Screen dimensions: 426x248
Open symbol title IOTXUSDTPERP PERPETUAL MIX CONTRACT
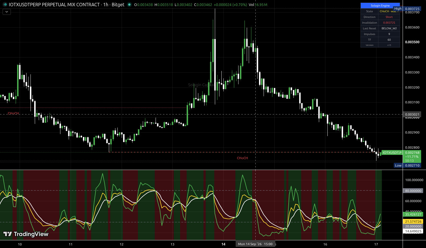coord(54,5)
